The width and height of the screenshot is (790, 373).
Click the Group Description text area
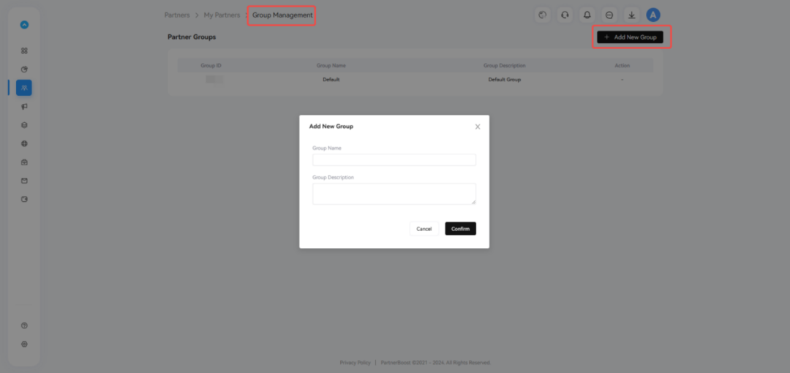(x=394, y=194)
